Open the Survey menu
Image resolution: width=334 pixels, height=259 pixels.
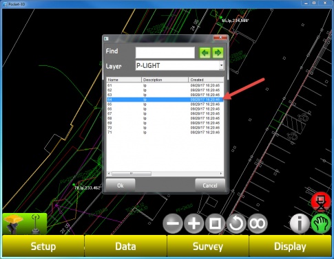(208, 247)
